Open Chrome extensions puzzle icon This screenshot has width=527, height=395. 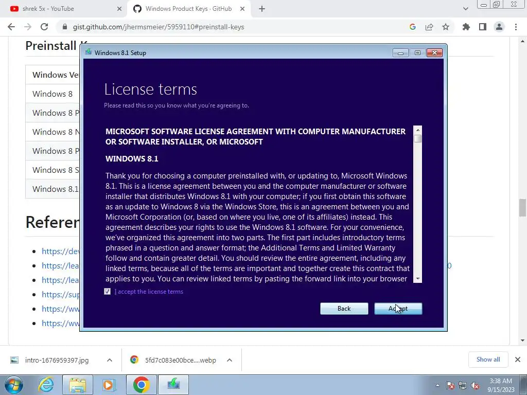466,27
